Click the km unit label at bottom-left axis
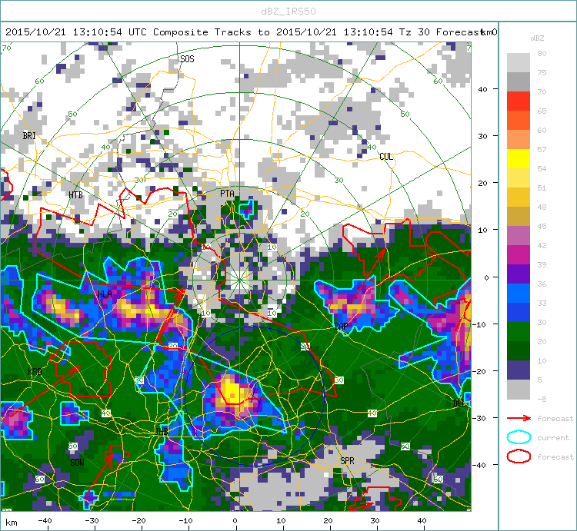This screenshot has width=577, height=531. pos(11,523)
